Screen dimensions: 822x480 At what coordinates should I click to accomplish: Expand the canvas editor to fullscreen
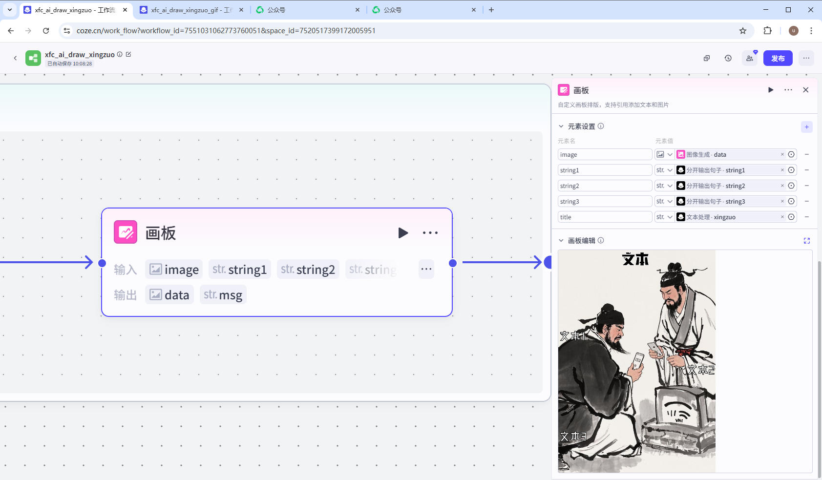point(807,241)
